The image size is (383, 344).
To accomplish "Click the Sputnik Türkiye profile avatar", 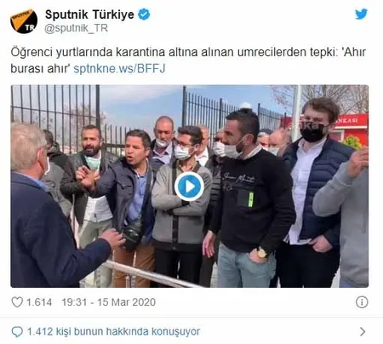I will (x=24, y=21).
